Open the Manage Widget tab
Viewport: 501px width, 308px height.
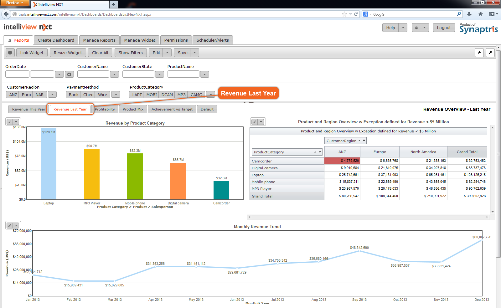(140, 40)
